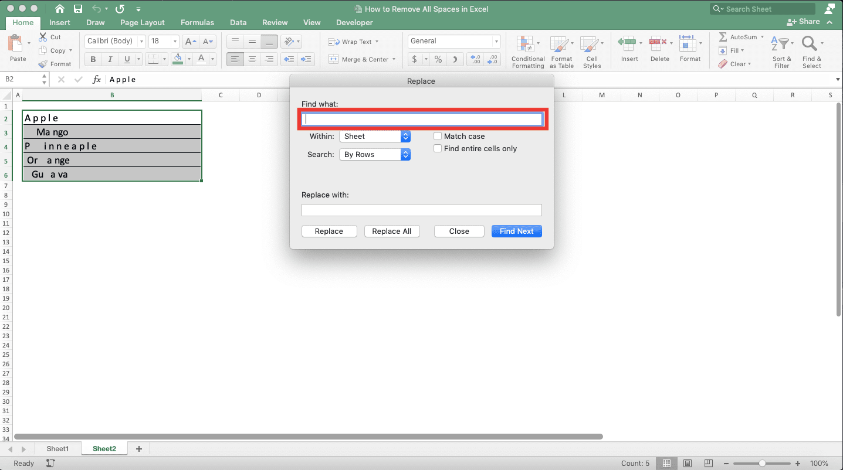Click the Replace All button

[391, 231]
